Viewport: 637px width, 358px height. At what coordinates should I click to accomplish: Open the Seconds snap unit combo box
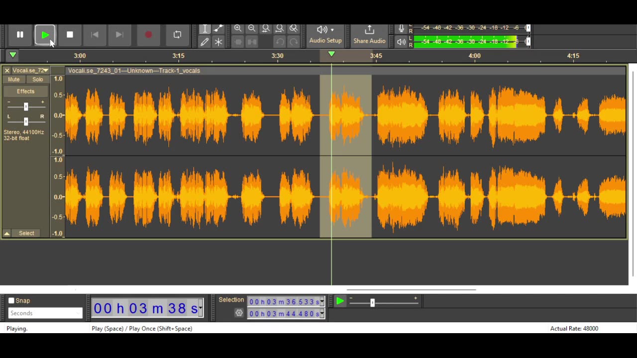click(45, 313)
